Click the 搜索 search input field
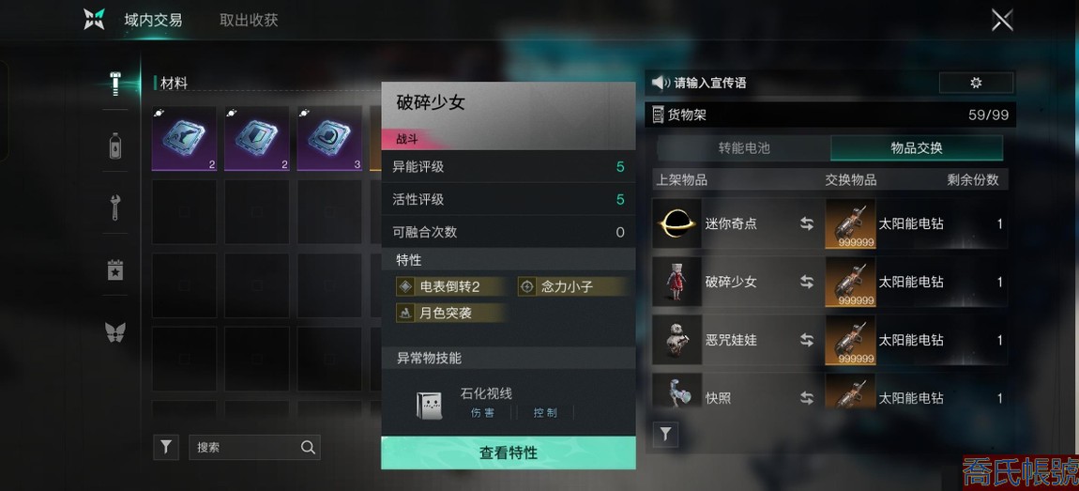This screenshot has width=1079, height=491. point(254,447)
